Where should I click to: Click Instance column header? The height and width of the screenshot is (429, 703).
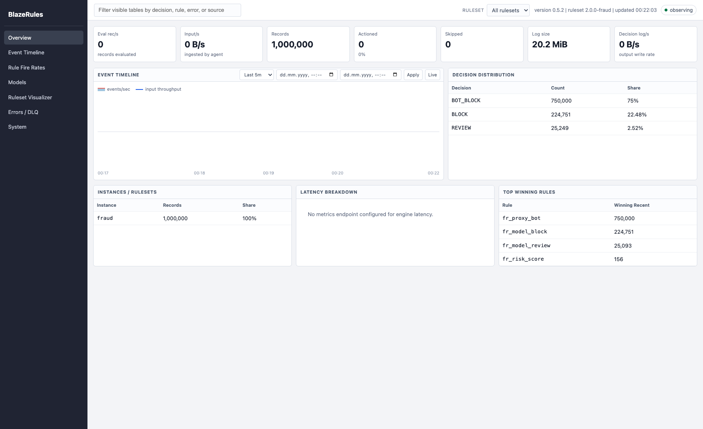(106, 205)
